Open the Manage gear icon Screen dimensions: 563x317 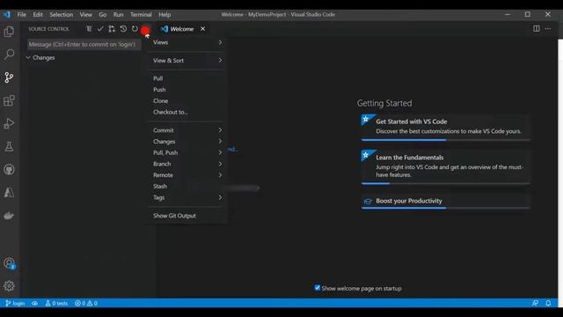(9, 286)
